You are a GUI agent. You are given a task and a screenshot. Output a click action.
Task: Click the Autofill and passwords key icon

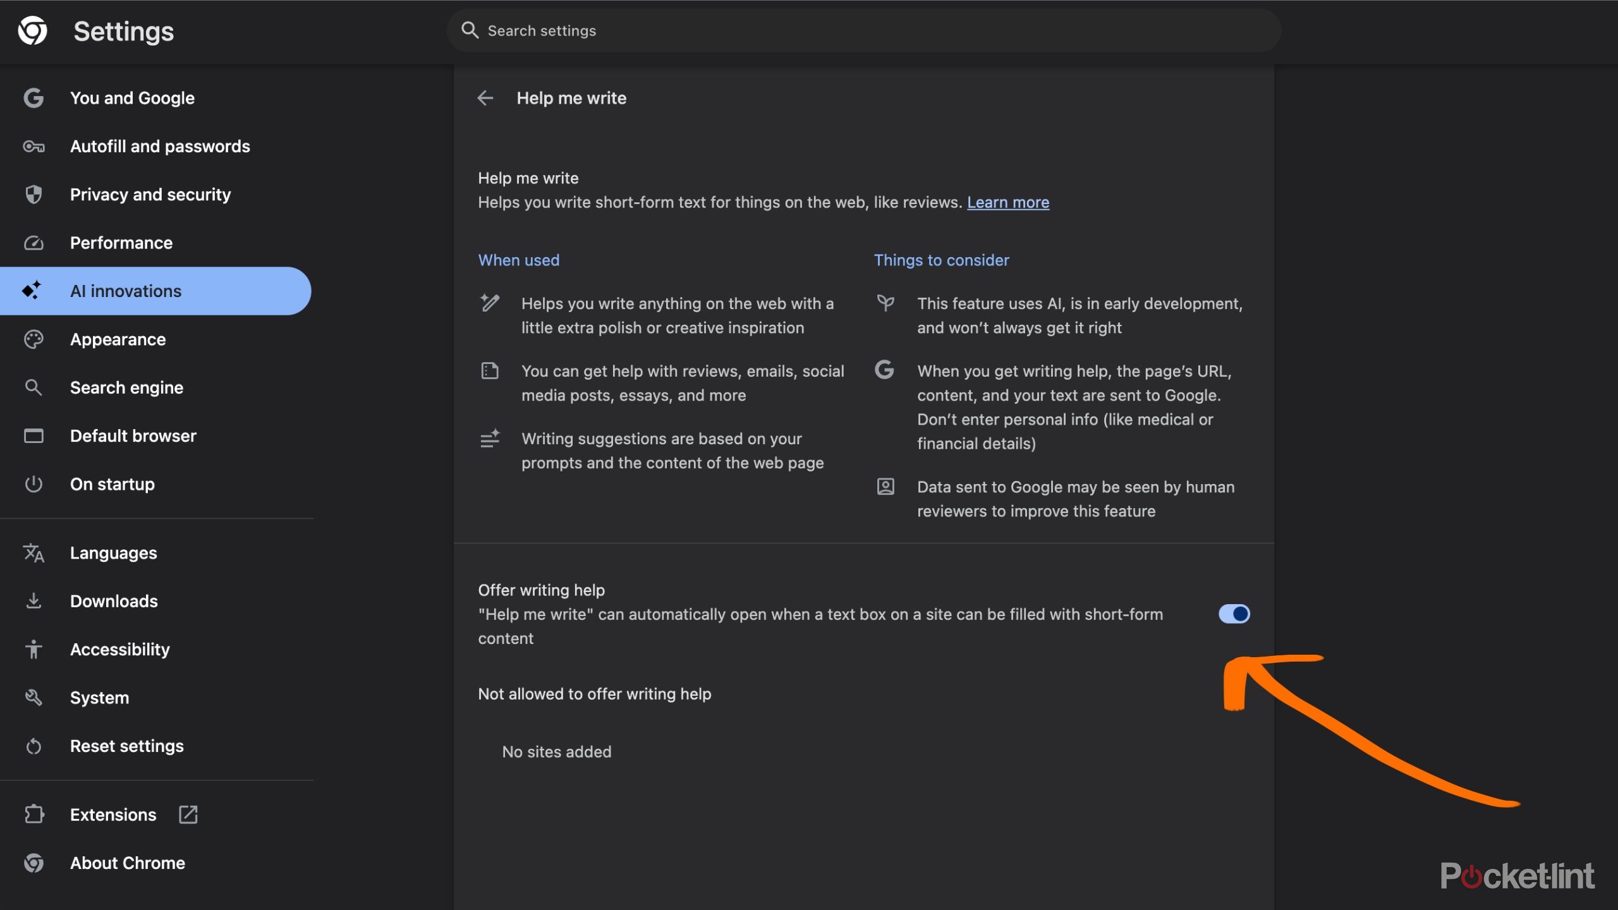33,147
